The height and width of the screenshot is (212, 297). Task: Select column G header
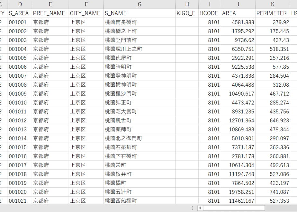click(x=139, y=4)
